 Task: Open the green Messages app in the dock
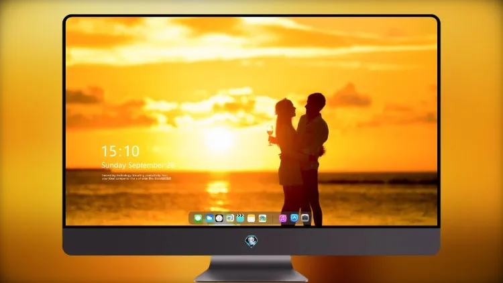(198, 218)
